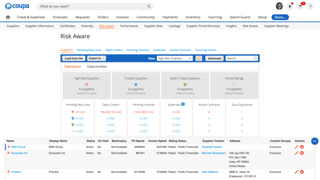320x180 pixels.
Task: Select Sourcing in main menu
Action: [215, 17]
